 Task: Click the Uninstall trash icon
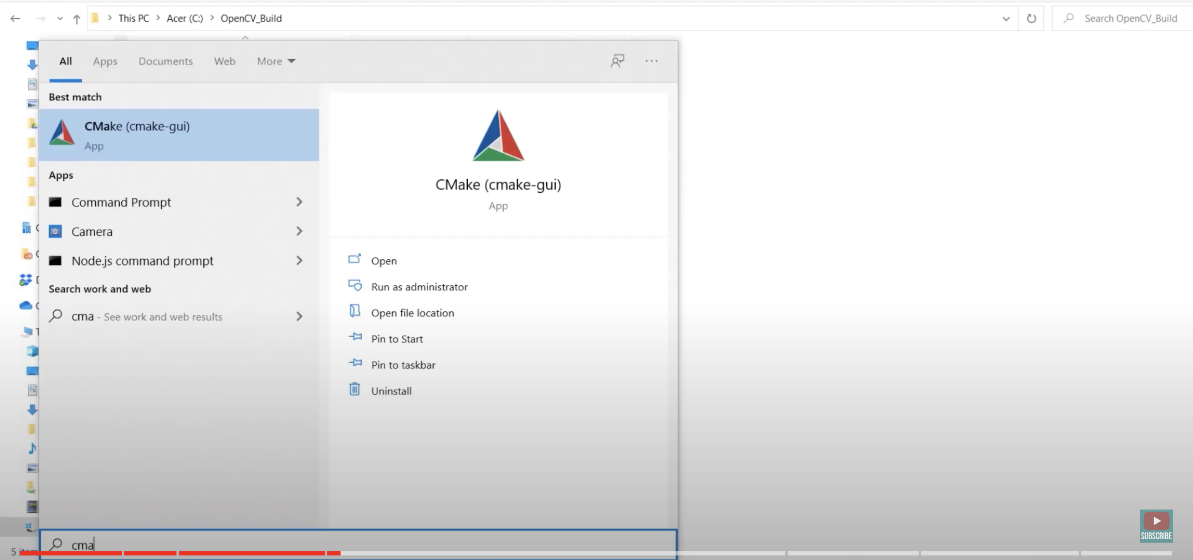click(x=354, y=389)
